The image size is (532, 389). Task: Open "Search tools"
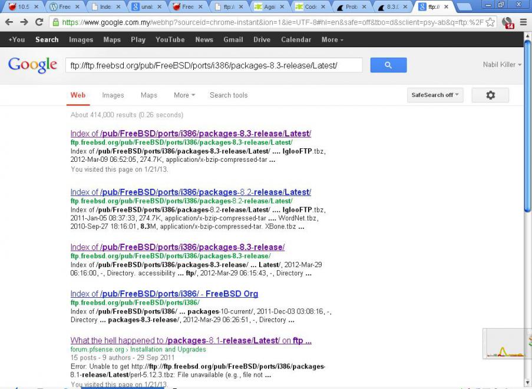coord(229,95)
